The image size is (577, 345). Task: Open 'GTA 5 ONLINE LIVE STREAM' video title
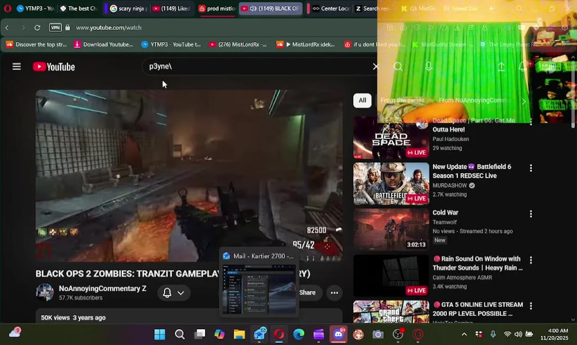(x=478, y=309)
